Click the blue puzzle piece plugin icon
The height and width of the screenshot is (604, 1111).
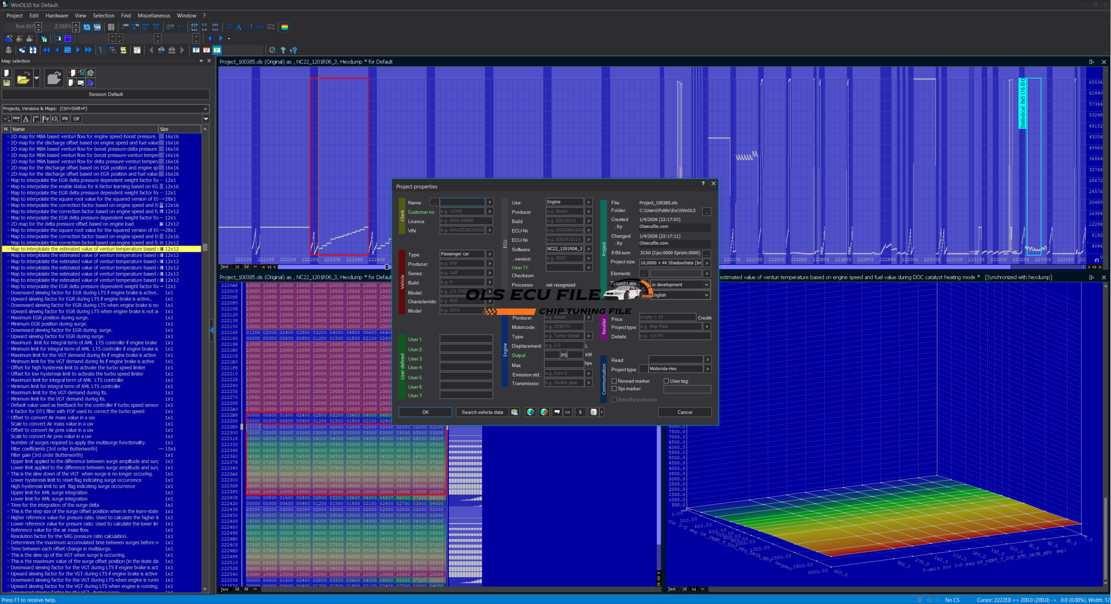(90, 82)
